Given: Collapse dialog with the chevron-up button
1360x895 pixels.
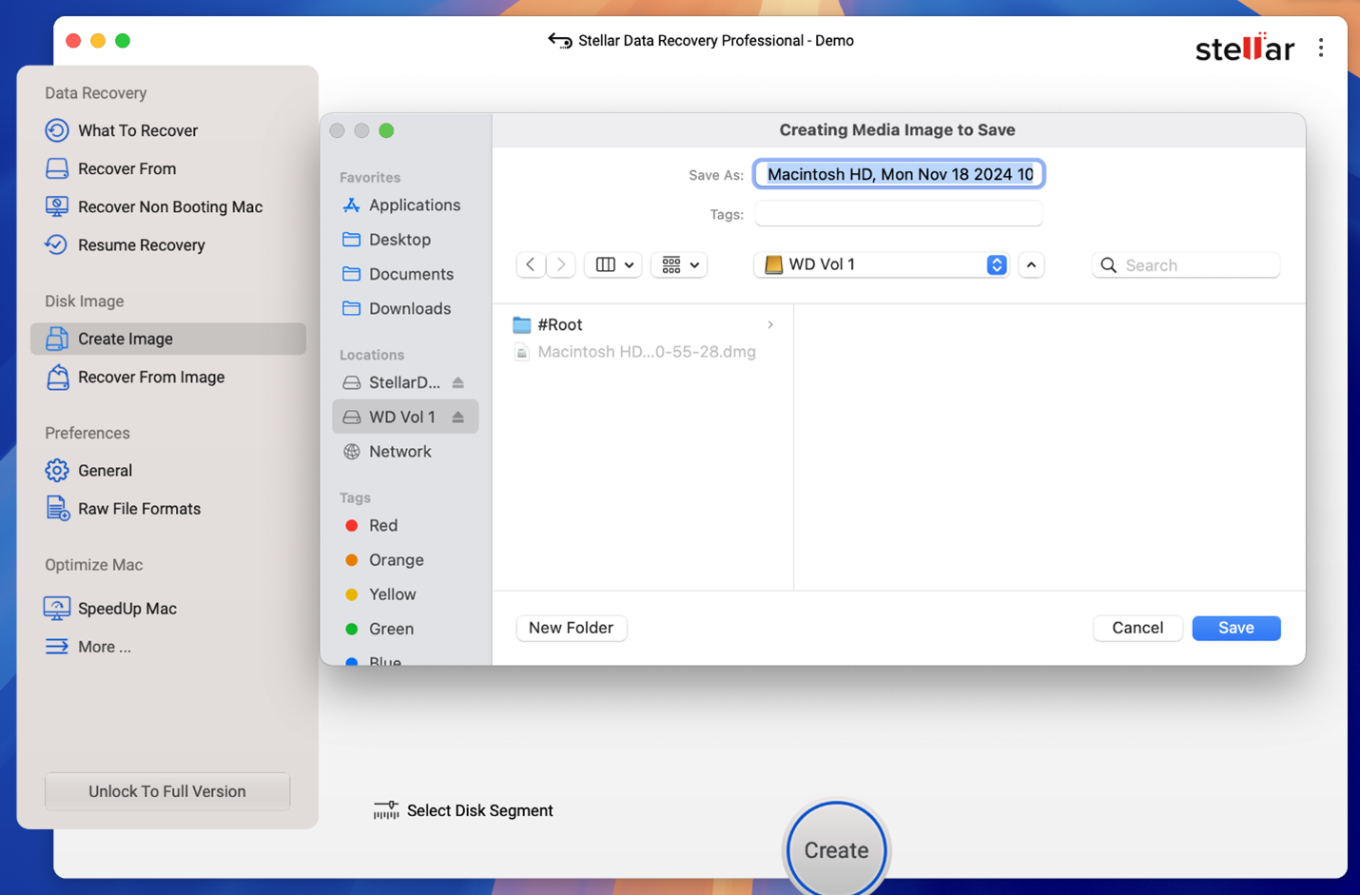Looking at the screenshot, I should (1032, 264).
